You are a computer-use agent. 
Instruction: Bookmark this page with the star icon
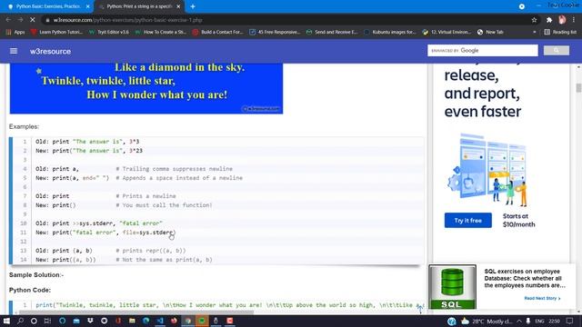tap(534, 20)
